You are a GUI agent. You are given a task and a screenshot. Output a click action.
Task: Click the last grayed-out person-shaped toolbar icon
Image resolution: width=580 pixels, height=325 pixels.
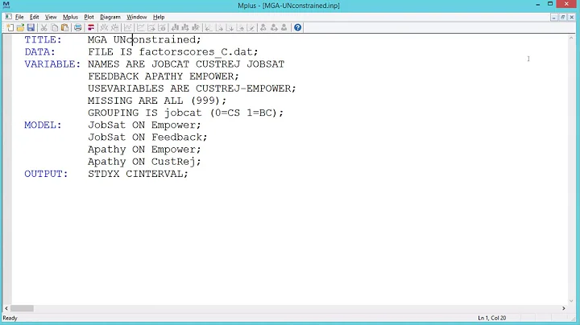[284, 27]
